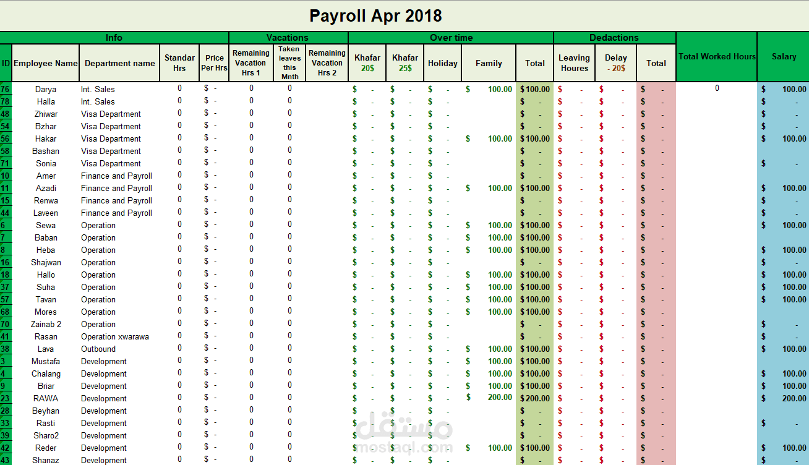This screenshot has height=465, width=809.
Task: Click the "Over time" section header
Action: pyautogui.click(x=451, y=37)
